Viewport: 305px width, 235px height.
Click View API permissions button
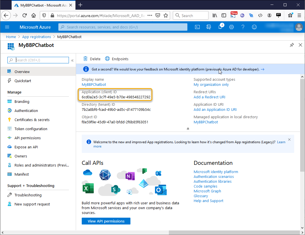[106, 221]
